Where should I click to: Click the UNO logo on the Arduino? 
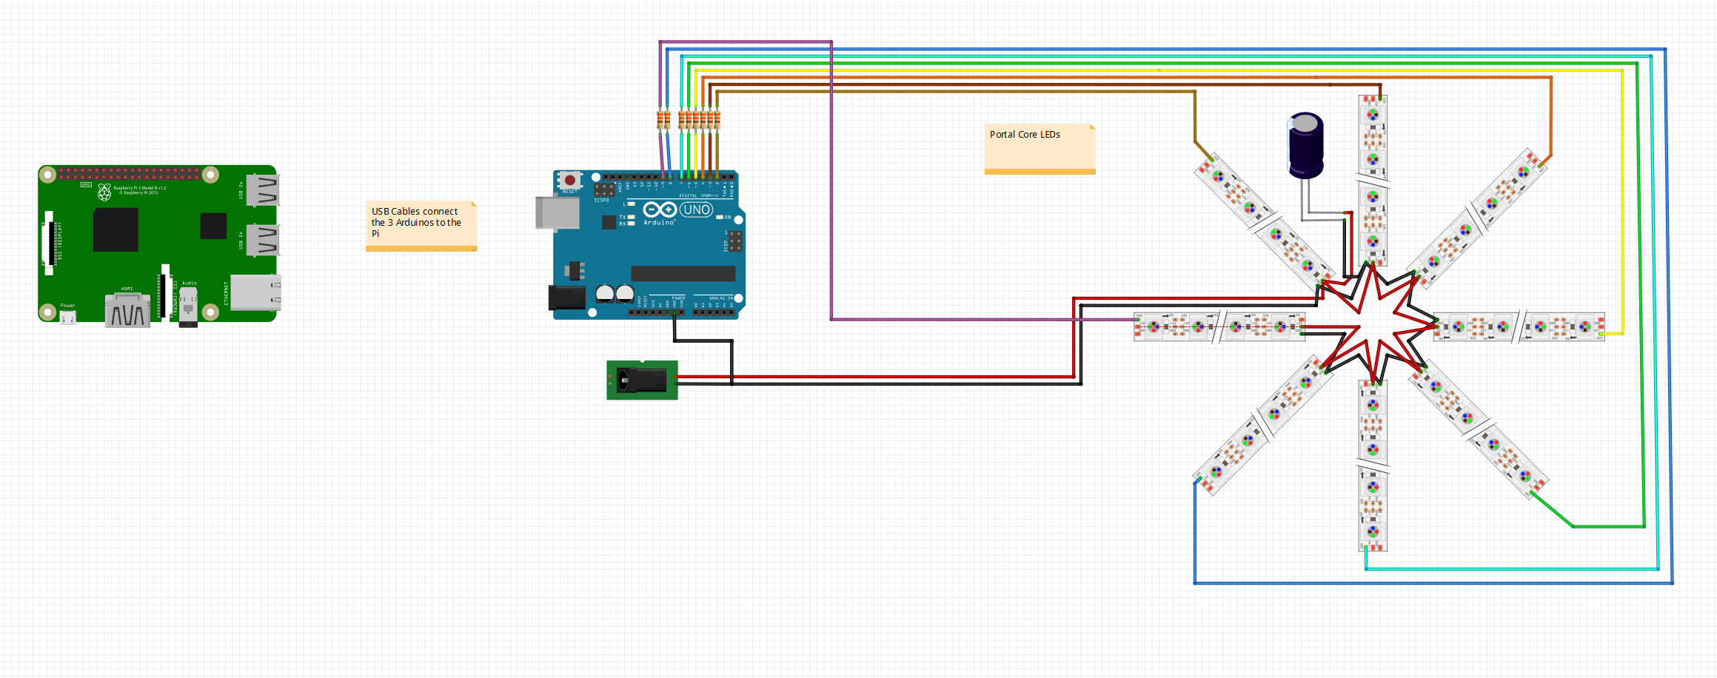click(x=696, y=210)
